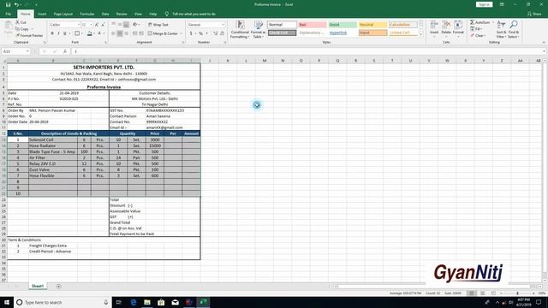Click the Cut scissors icon
This screenshot has width=548, height=308.
tap(17, 22)
